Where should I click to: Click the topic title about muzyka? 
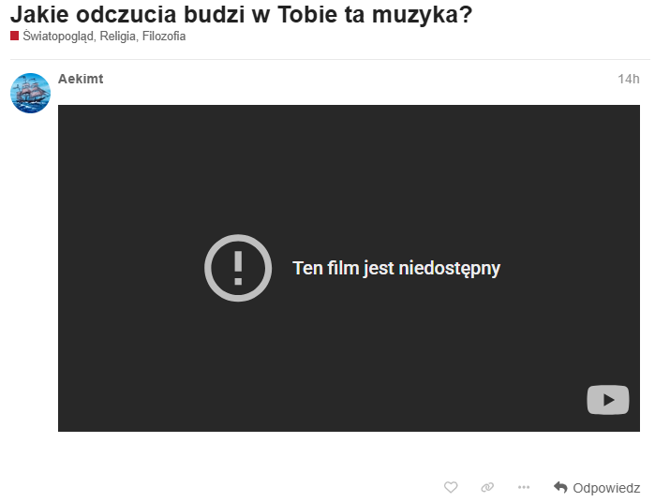[x=241, y=14]
